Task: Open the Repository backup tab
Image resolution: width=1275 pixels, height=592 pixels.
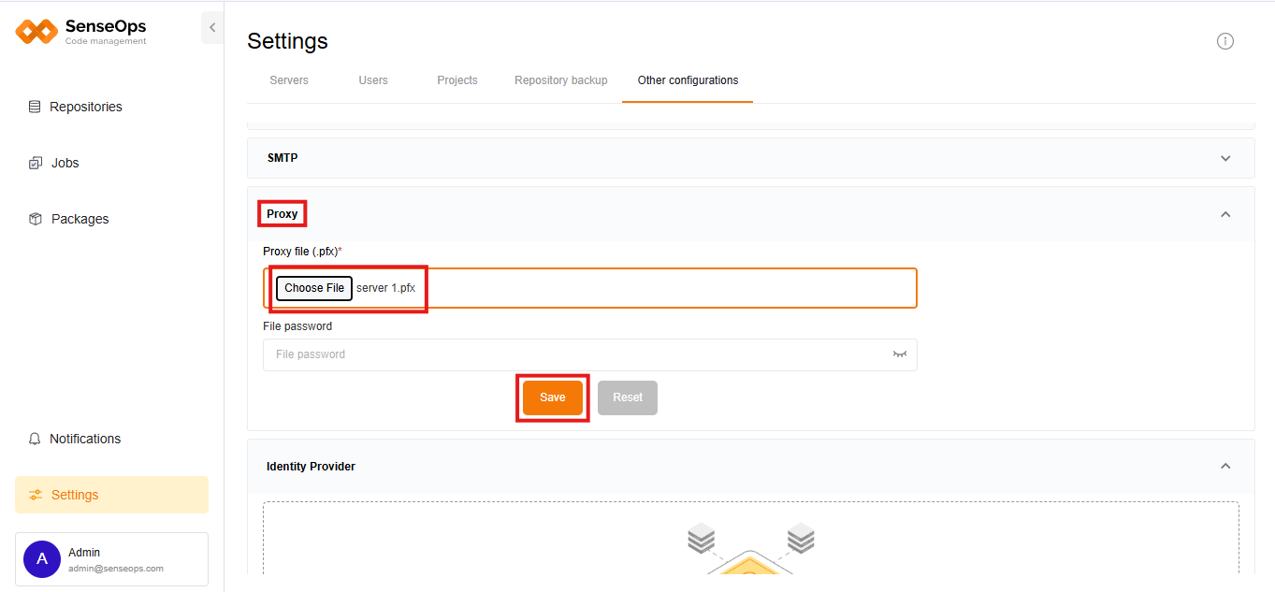Action: 560,79
